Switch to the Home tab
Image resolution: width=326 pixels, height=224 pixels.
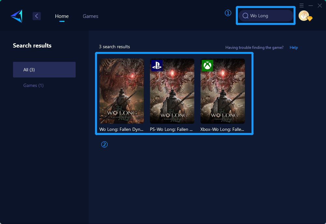pos(62,16)
